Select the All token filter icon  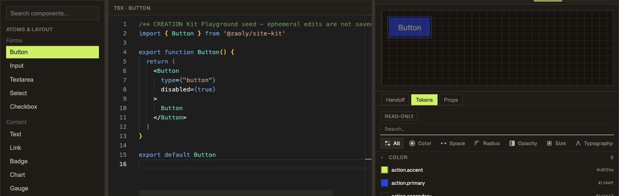coord(387,143)
